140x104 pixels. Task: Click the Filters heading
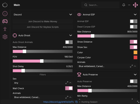[43, 74]
